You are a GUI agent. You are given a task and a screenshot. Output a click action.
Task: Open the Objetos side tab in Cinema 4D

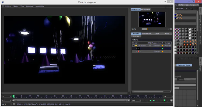[x=200, y=10]
